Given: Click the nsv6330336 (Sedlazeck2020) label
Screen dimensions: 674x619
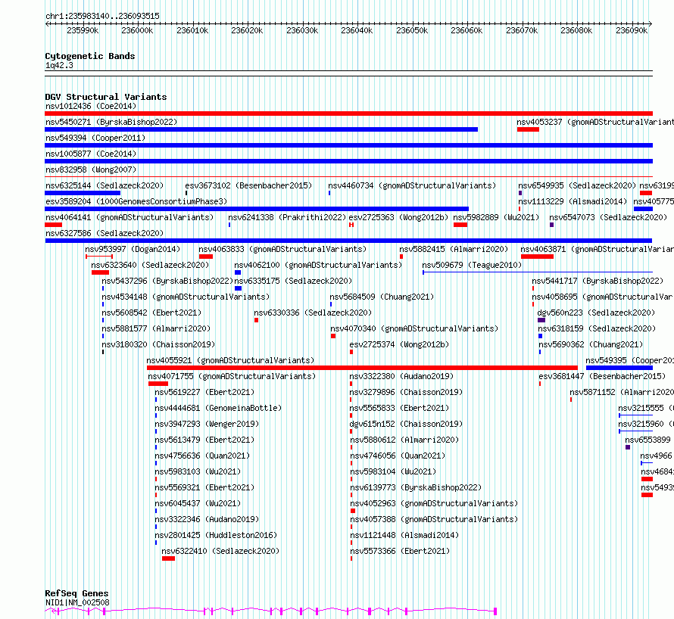Looking at the screenshot, I should (313, 313).
